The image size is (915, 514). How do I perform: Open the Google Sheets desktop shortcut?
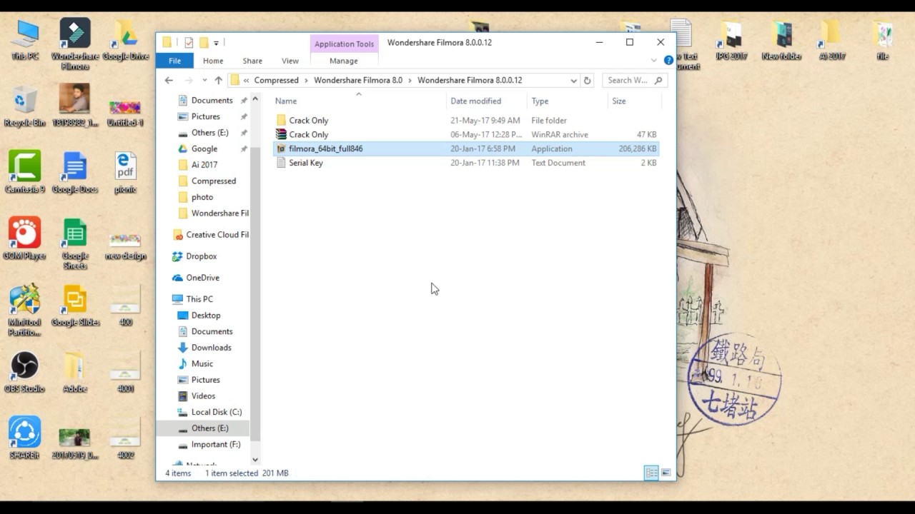[75, 245]
